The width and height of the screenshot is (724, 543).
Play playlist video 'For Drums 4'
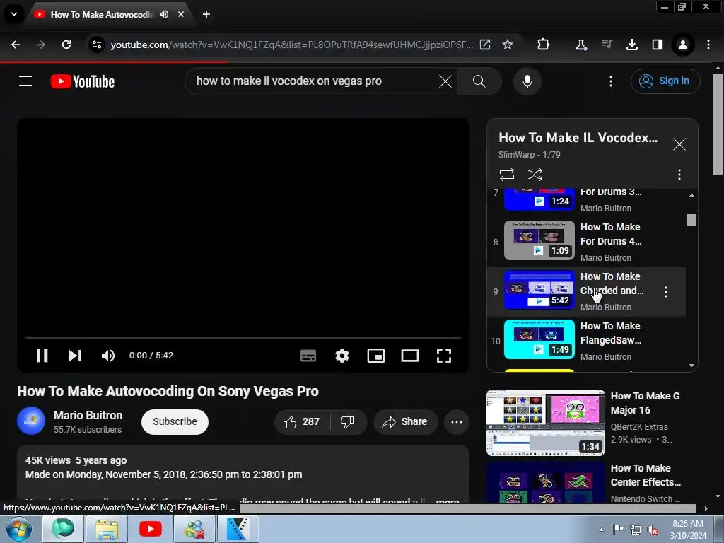[586, 242]
